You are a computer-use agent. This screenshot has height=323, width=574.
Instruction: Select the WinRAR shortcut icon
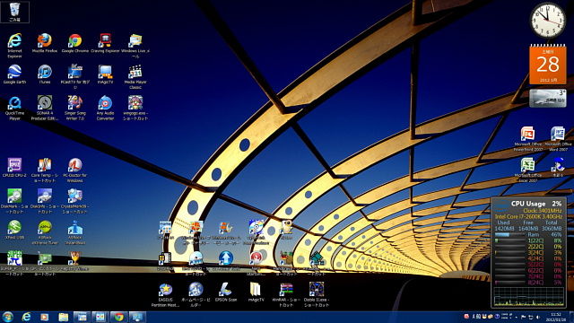[x=286, y=295]
